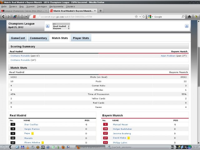Switch to League Champions 2011/2012 tab
Screen dimensions: 200x150
24,11
